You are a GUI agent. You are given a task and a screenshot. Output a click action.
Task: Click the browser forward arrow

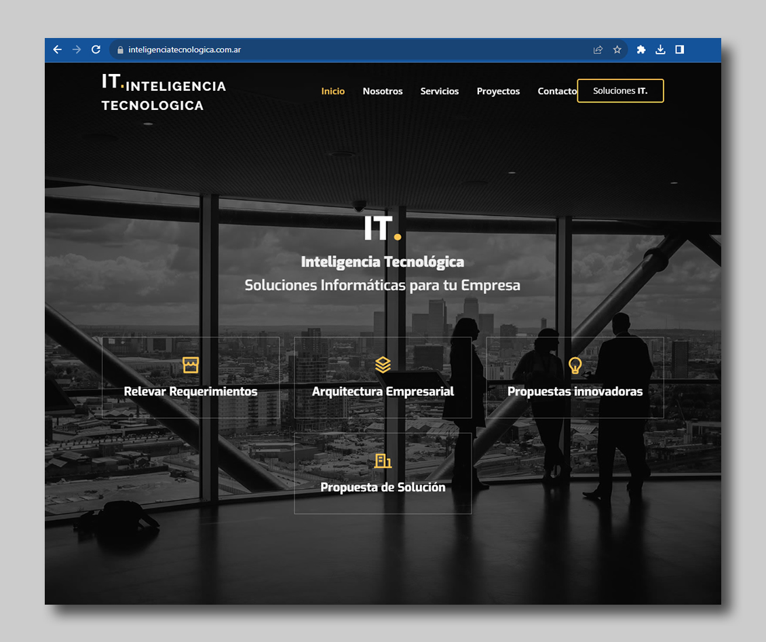click(77, 50)
